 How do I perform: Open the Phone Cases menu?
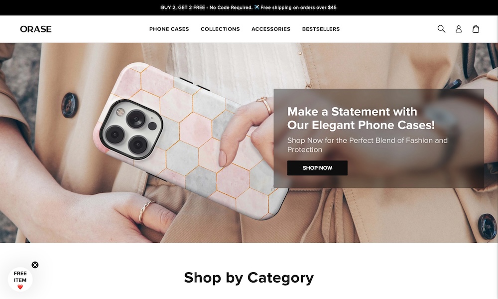[x=169, y=29]
